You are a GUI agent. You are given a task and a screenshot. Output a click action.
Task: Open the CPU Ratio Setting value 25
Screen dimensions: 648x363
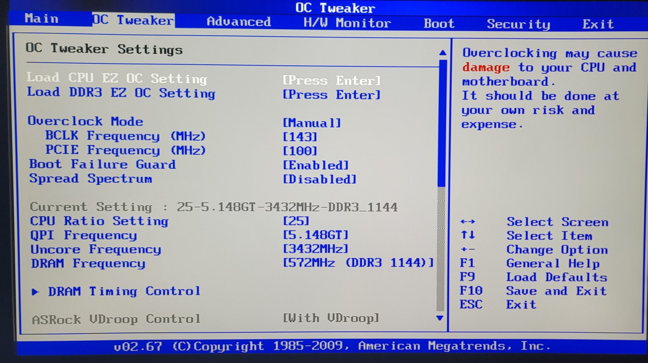coord(296,221)
